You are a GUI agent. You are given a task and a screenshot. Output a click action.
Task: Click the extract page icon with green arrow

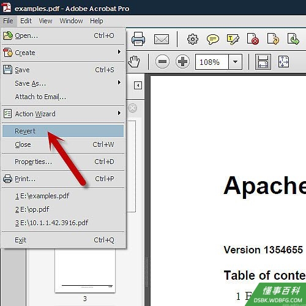pos(293,39)
